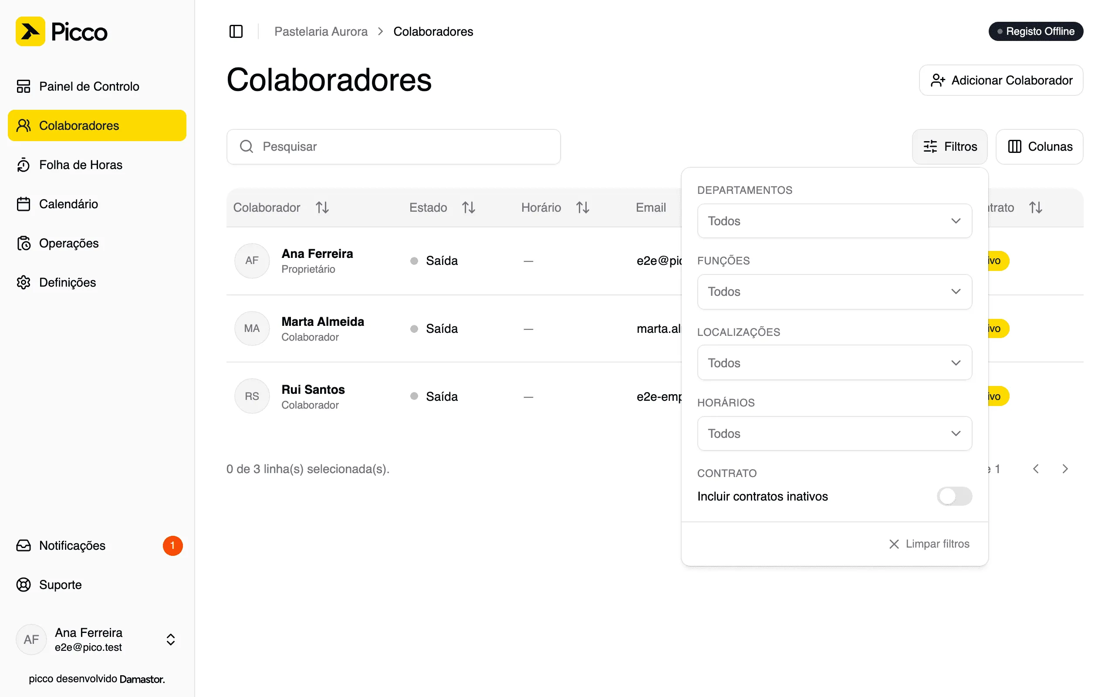Open Operações from the sidebar
1115x697 pixels.
97,243
